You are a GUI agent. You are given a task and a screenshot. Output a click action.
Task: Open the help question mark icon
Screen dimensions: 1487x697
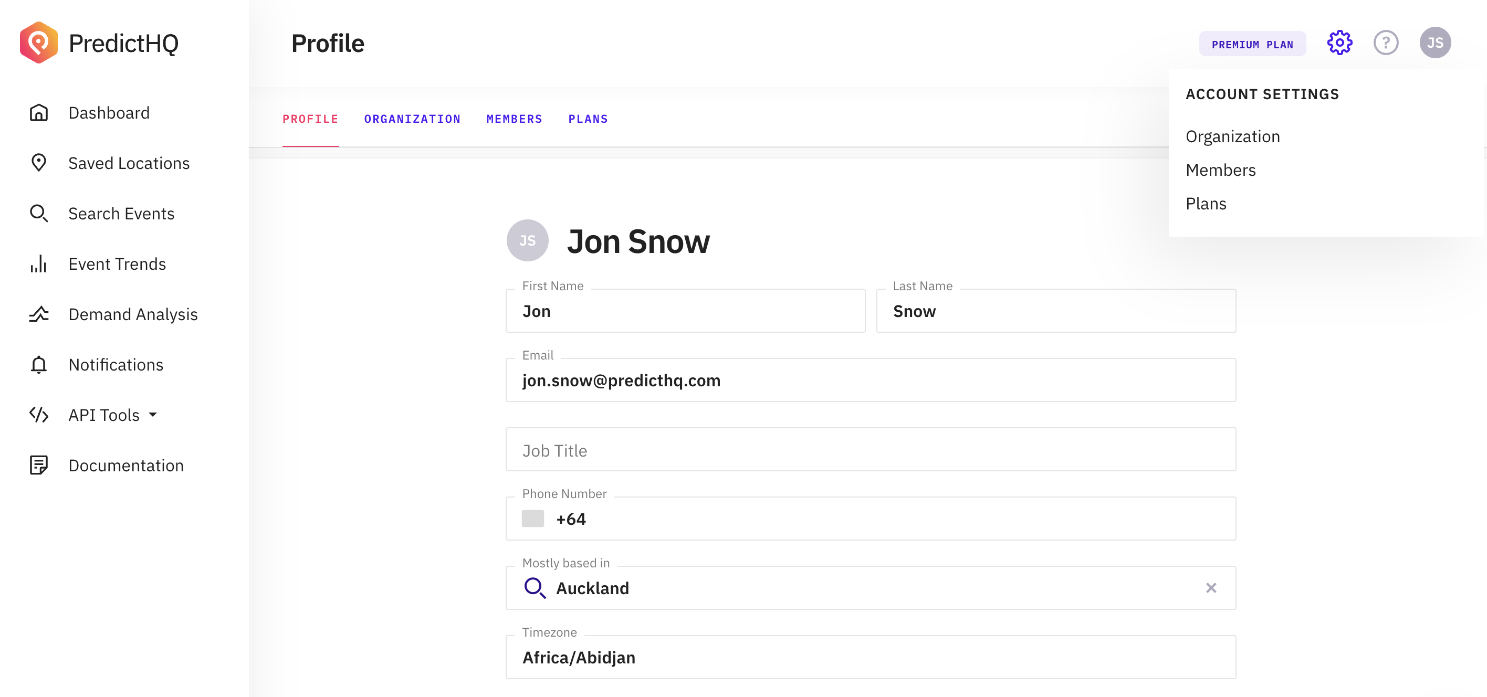[x=1386, y=43]
